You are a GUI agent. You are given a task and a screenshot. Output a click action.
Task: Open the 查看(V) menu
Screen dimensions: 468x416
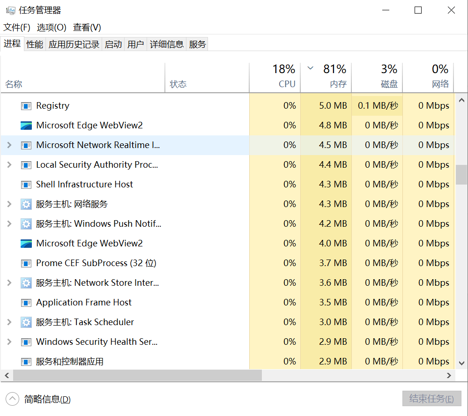87,28
